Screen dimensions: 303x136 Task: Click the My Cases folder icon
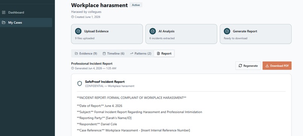(x=3, y=23)
